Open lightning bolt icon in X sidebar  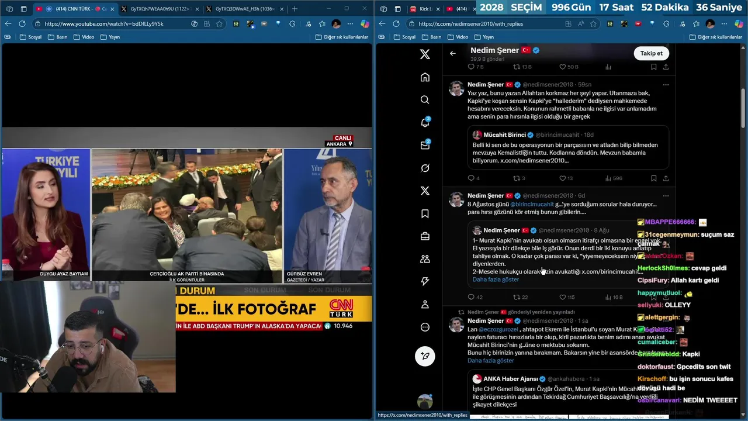pos(425,282)
